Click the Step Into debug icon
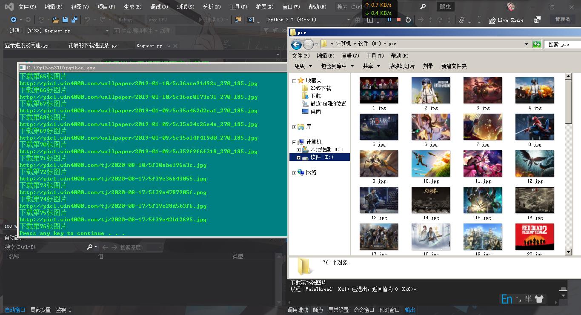 coord(431,20)
